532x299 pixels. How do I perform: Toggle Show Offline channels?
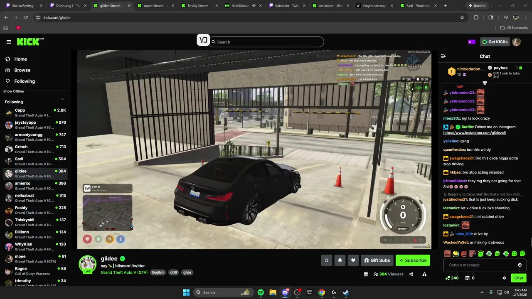(x=15, y=91)
